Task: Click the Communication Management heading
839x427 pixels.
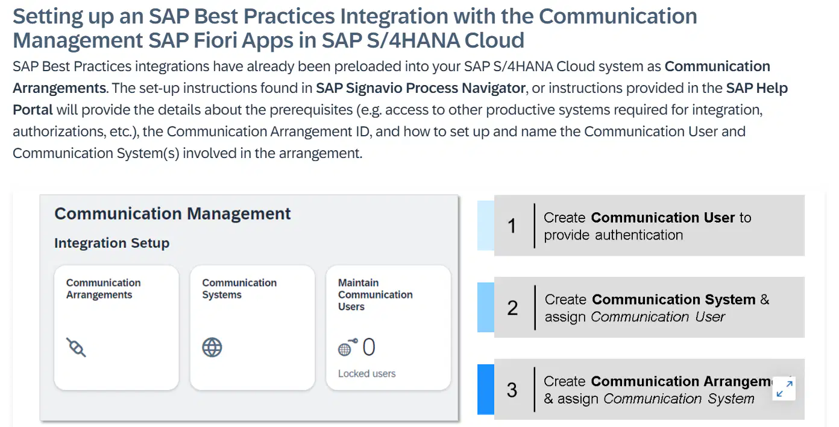Action: [172, 213]
